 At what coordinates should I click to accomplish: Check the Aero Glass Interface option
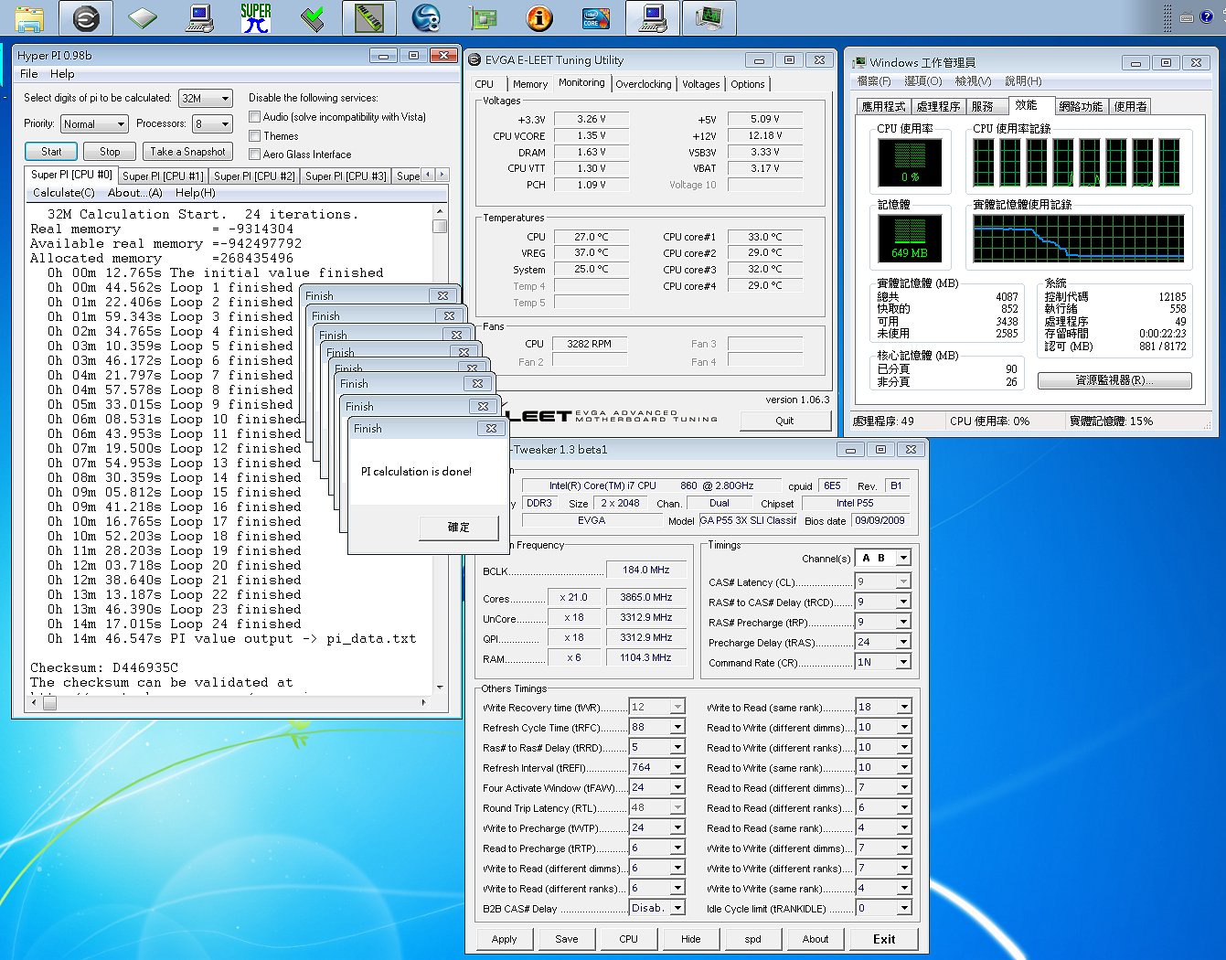pyautogui.click(x=255, y=155)
